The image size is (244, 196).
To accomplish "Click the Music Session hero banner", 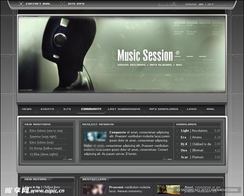I will pyautogui.click(x=122, y=55).
